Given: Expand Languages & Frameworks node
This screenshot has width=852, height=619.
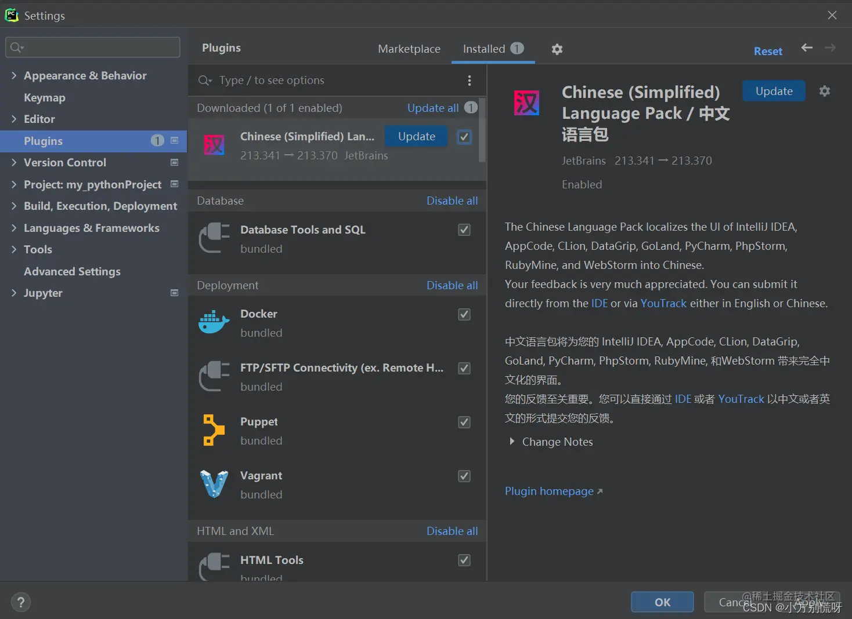Looking at the screenshot, I should [14, 228].
